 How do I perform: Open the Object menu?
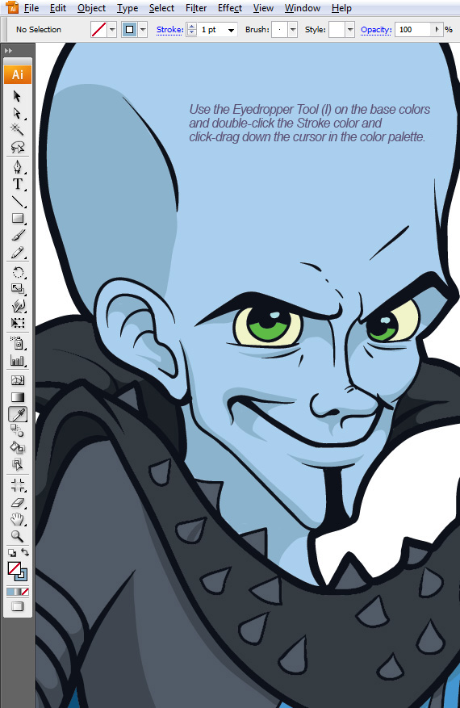click(91, 8)
